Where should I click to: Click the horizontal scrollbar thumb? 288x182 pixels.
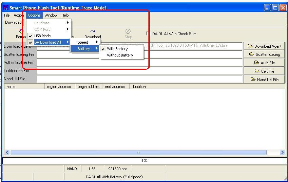[x=138, y=152]
